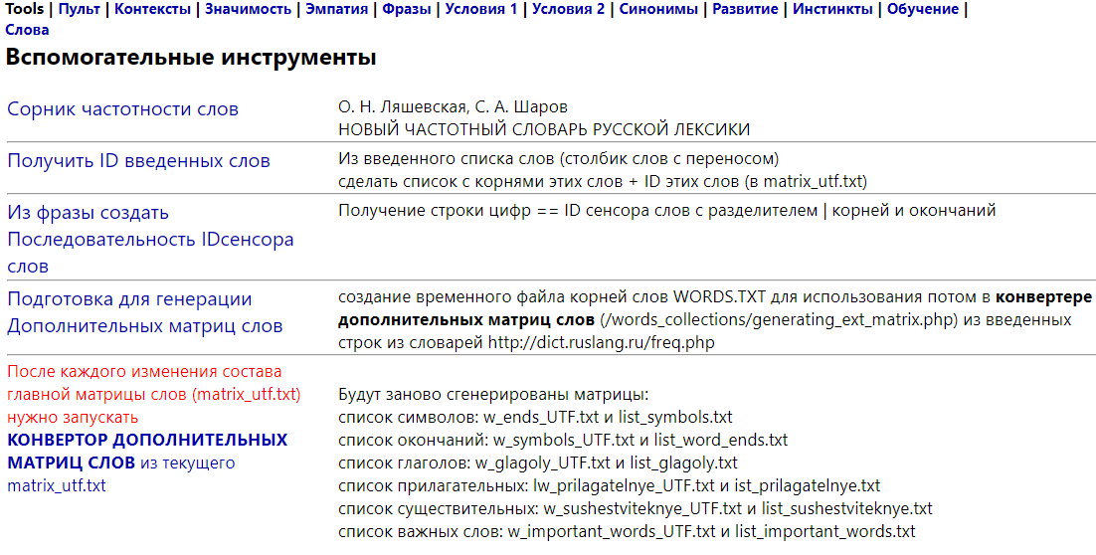Screen dimensions: 1096x555
Task: Click the Фразы menu link
Action: point(406,9)
